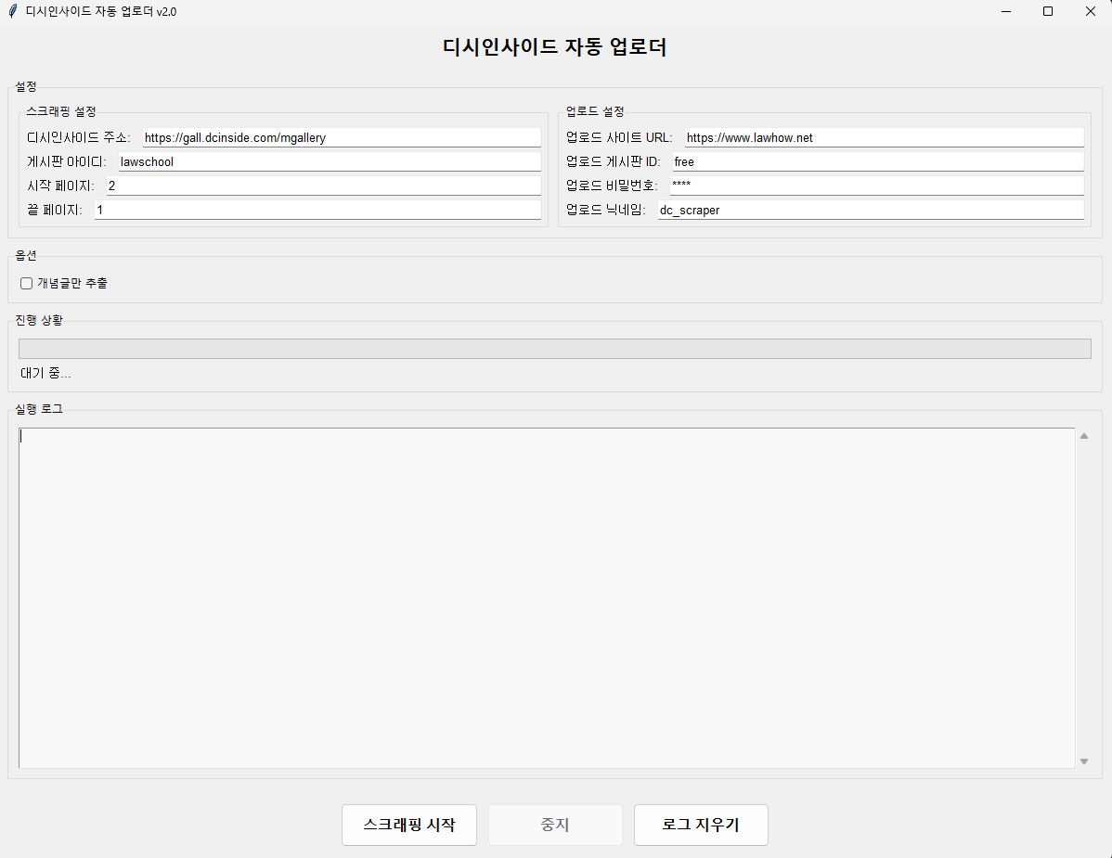Click into the 끝 페이지 field

point(317,210)
